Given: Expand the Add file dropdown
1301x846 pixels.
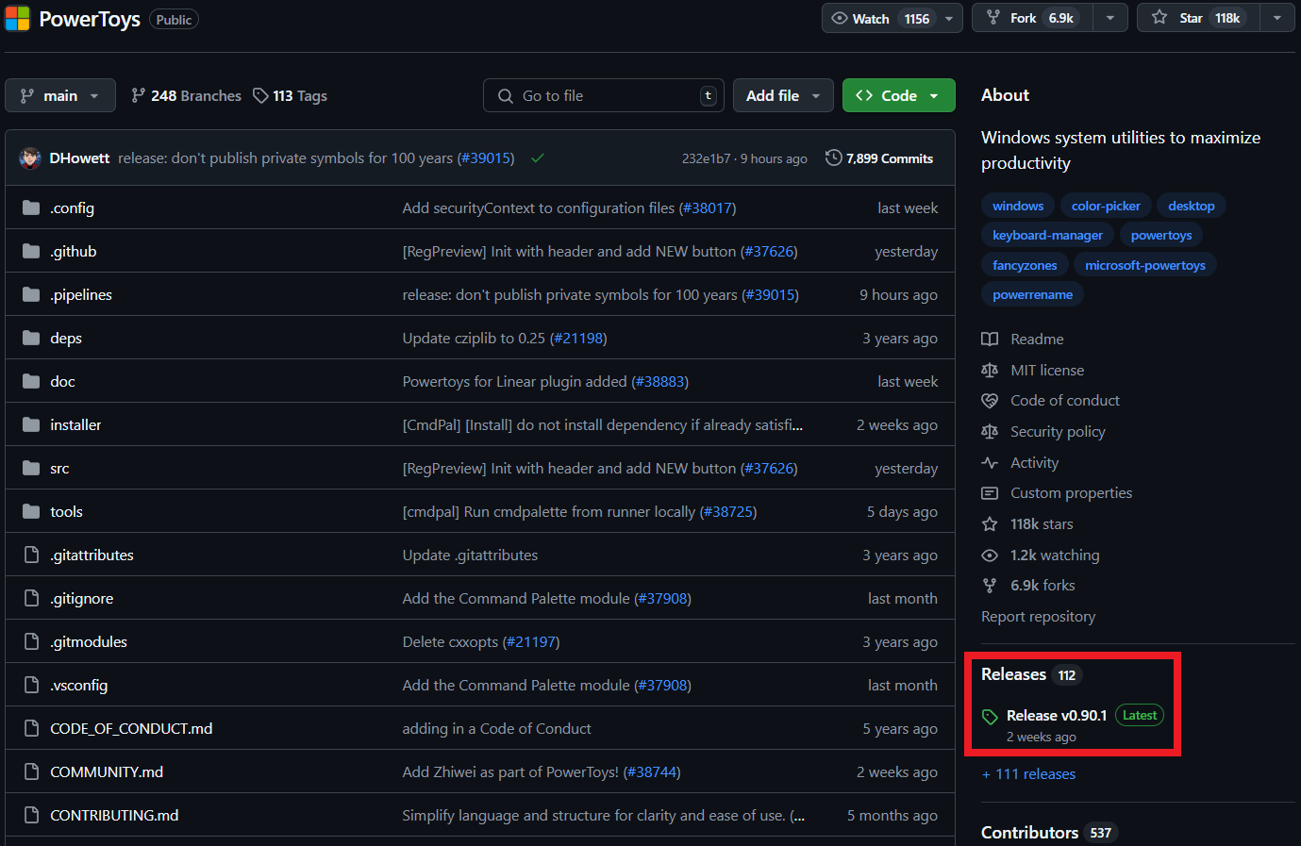Looking at the screenshot, I should pyautogui.click(x=783, y=95).
